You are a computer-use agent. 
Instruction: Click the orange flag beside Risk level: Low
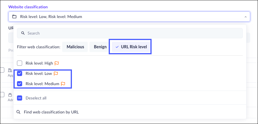pos(56,74)
